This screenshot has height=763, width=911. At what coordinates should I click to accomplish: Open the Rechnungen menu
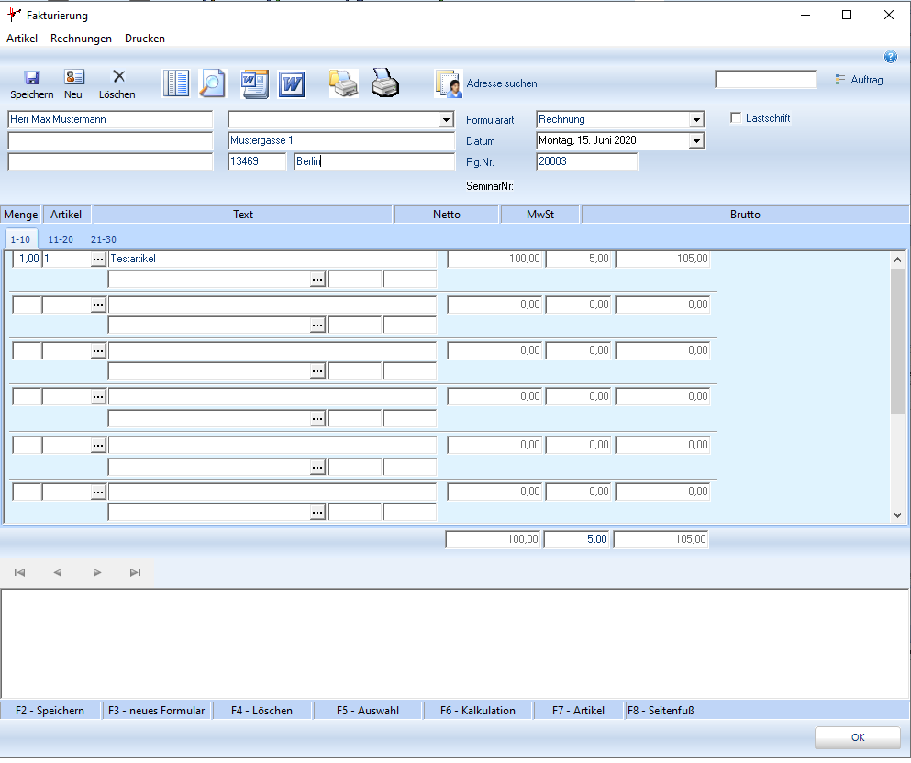(x=81, y=39)
